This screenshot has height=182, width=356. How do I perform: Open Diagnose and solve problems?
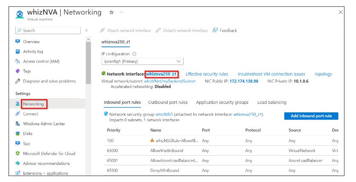pos(50,81)
